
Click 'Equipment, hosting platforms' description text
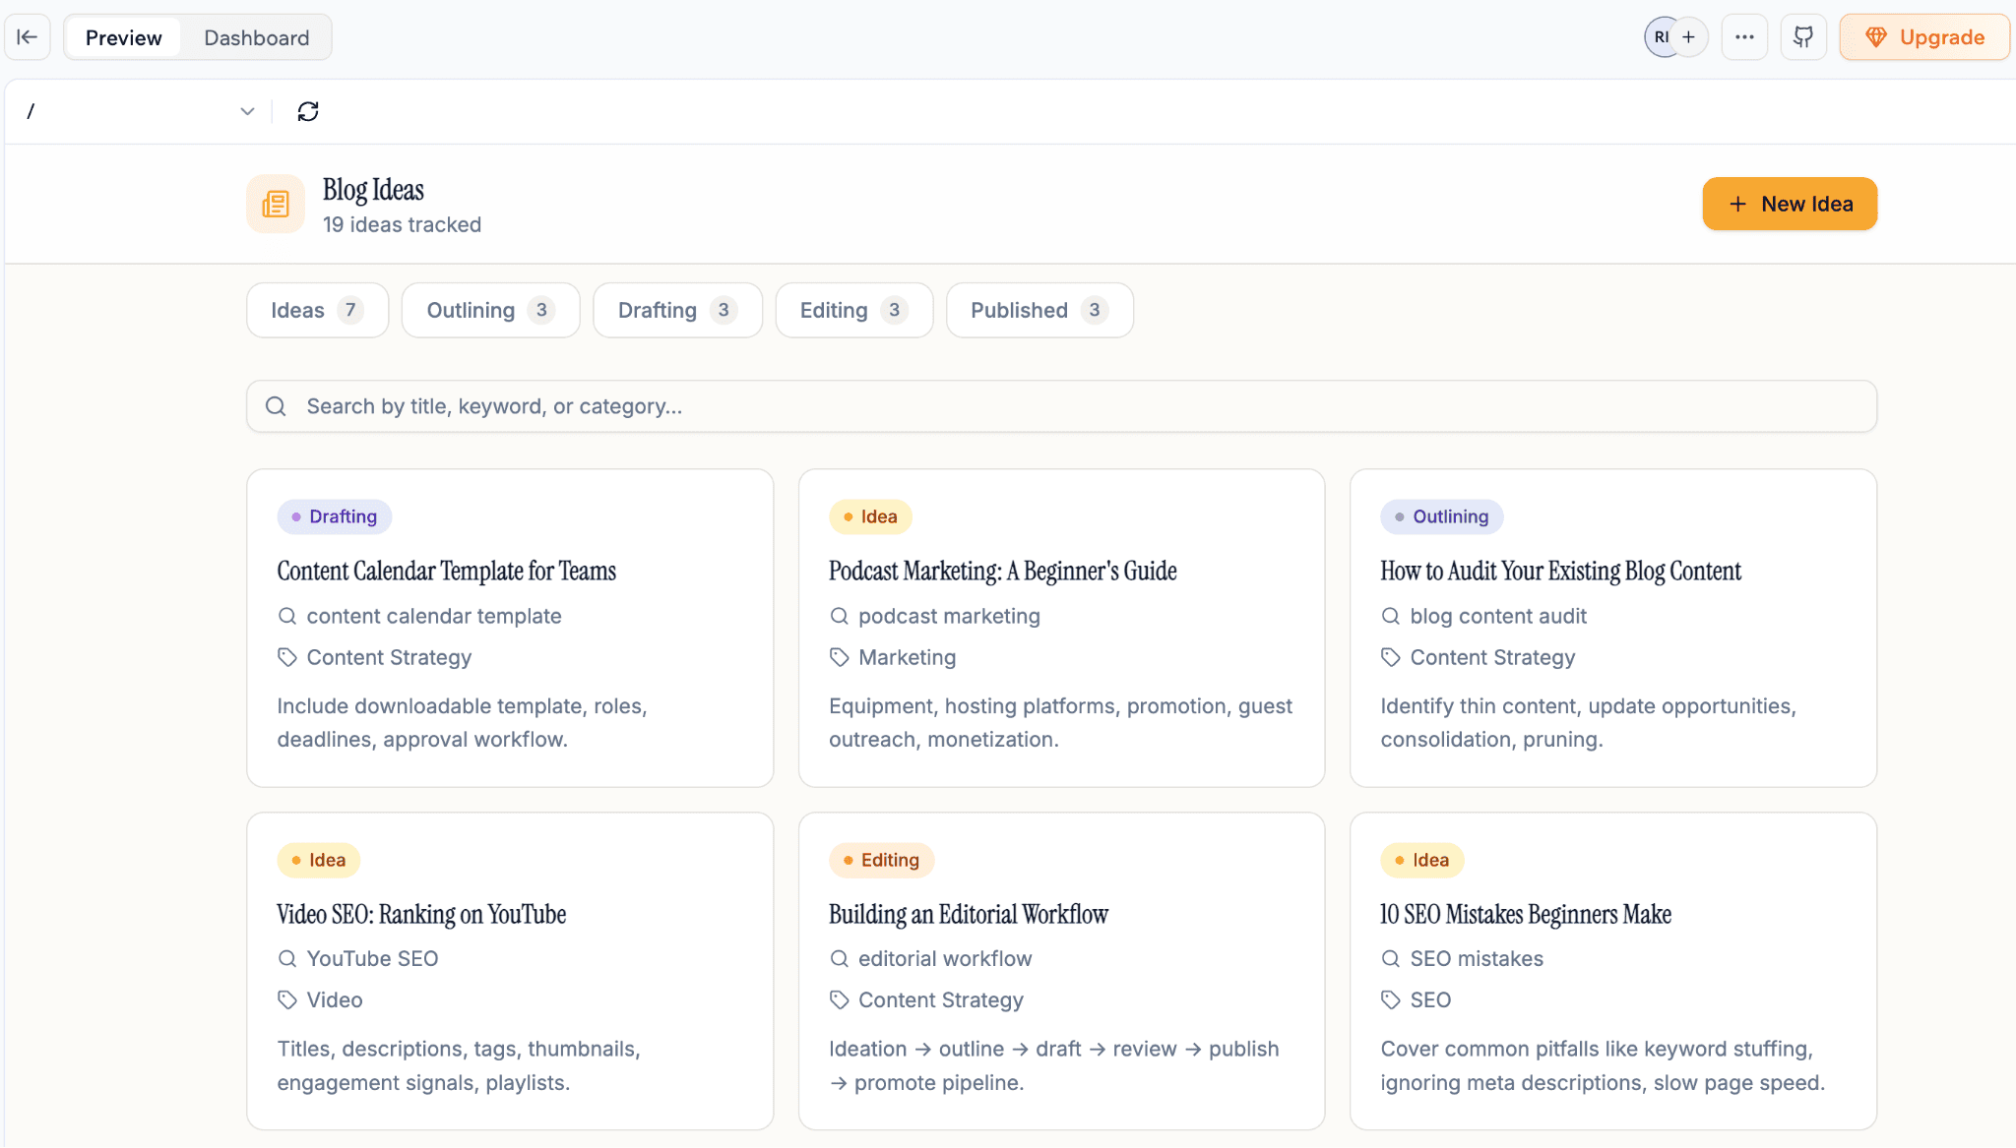pos(1060,722)
